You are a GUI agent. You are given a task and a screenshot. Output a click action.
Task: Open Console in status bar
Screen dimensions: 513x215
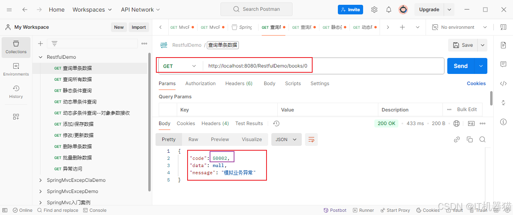(95, 210)
